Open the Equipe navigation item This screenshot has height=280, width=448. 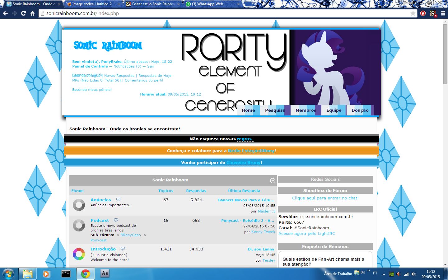334,110
